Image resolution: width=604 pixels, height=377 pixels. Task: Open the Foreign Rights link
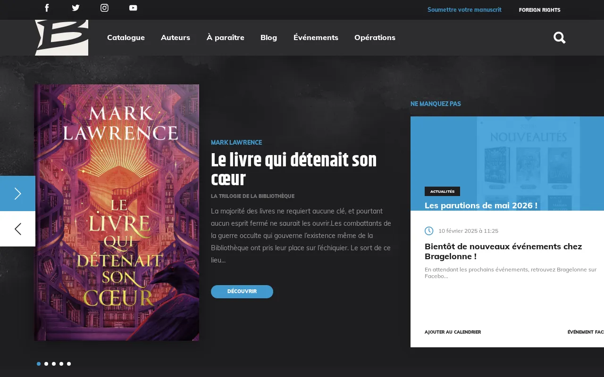pyautogui.click(x=540, y=10)
